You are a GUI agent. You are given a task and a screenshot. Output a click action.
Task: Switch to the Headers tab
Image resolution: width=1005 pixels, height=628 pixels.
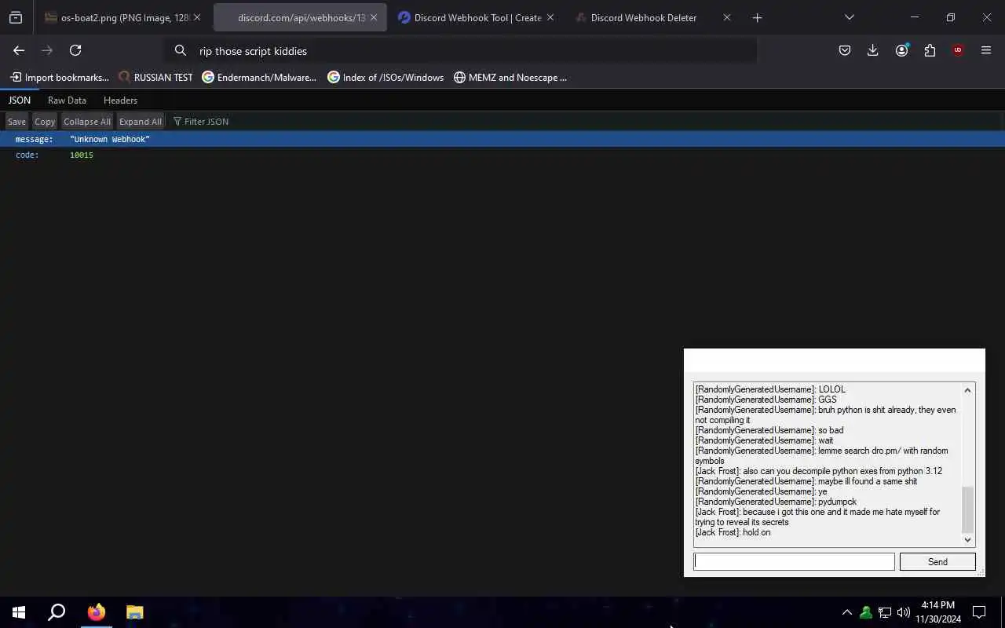120,100
